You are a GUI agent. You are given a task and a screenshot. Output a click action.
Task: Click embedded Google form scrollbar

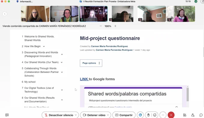tap(187, 95)
